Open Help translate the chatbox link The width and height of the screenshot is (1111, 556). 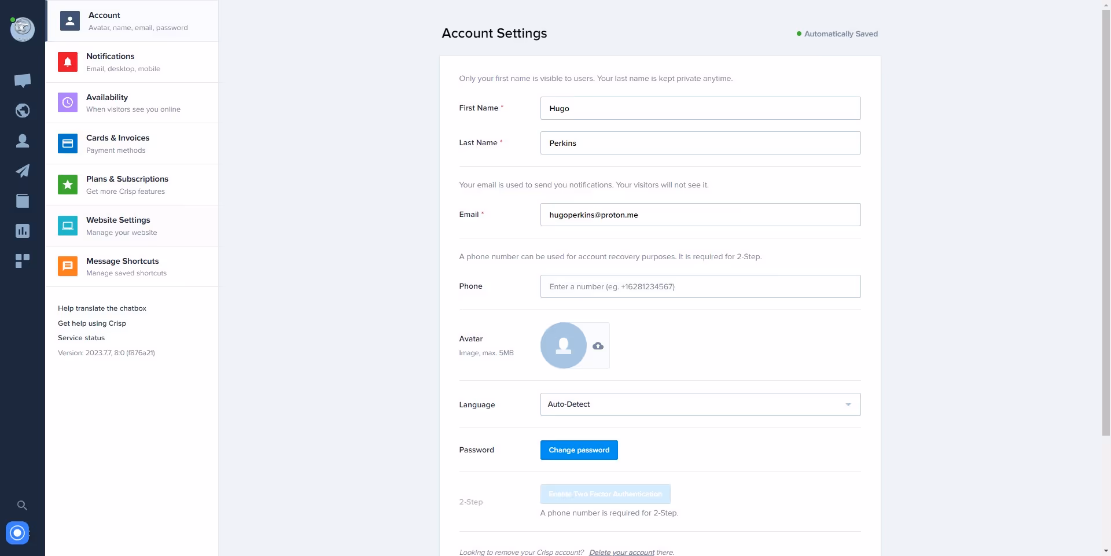[102, 308]
